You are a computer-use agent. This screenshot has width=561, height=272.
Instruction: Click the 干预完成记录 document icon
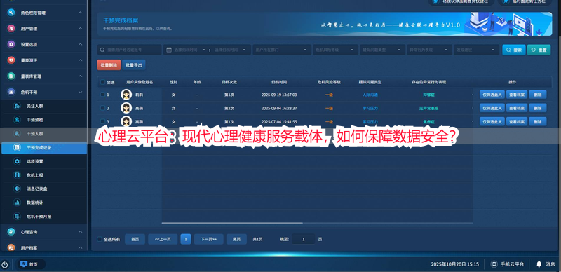17,147
